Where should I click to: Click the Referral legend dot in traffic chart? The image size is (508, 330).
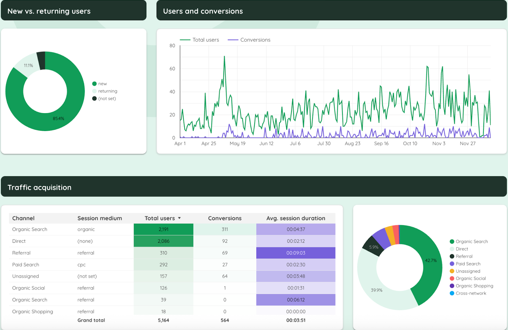(x=452, y=256)
